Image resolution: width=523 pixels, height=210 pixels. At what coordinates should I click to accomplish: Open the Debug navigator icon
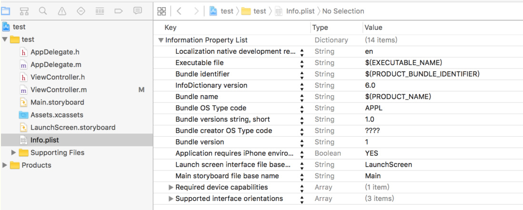click(100, 10)
